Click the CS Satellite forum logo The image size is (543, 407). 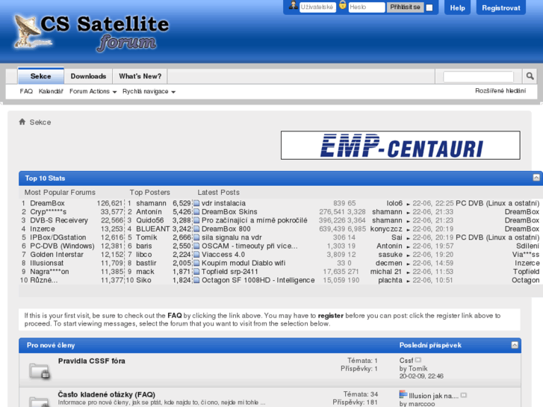point(91,34)
